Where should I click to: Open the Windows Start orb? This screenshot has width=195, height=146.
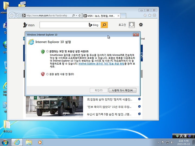[5, 142]
